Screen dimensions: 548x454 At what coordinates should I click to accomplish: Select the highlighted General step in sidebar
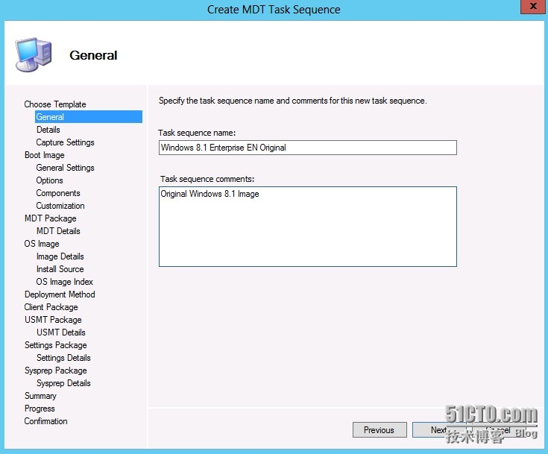[89, 117]
